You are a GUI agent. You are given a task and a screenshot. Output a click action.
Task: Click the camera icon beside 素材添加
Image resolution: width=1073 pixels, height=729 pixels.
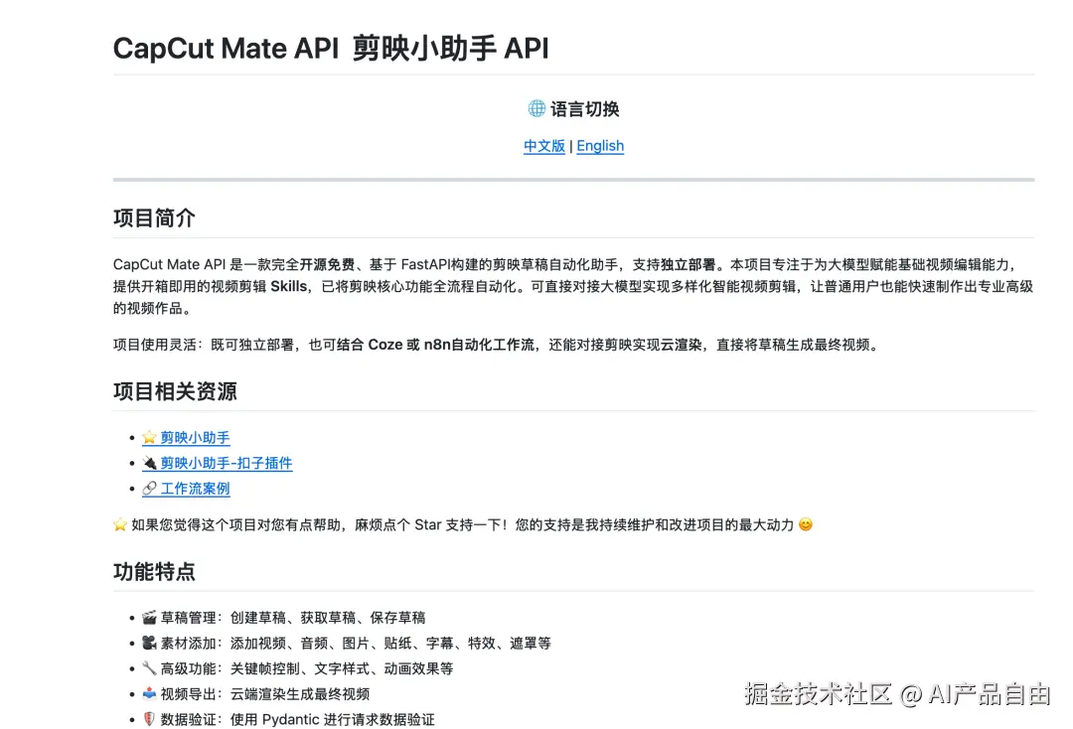[149, 643]
